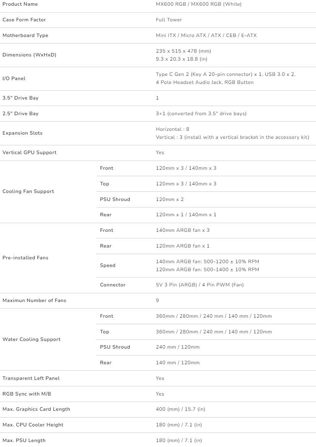
Task: Click the Pre-installed Fans label
Action: 25,258
